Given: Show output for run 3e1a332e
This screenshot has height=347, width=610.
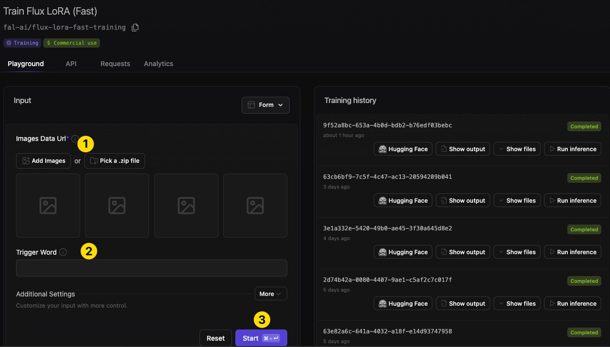Looking at the screenshot, I should coord(462,252).
